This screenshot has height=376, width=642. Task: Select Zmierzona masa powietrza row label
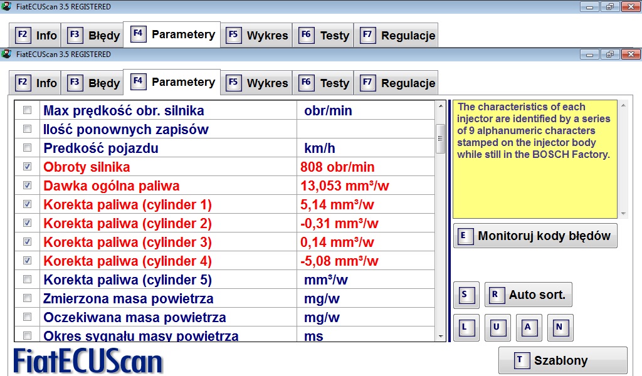coord(128,299)
